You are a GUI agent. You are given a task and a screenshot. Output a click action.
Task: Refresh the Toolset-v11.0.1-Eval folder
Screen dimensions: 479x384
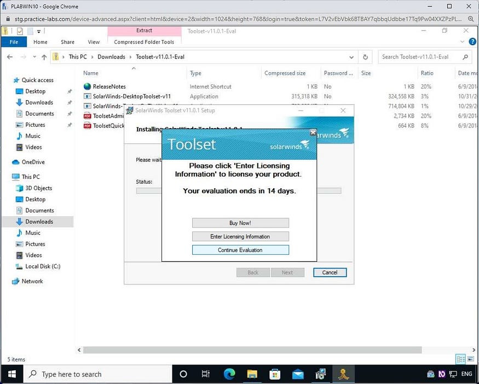365,57
